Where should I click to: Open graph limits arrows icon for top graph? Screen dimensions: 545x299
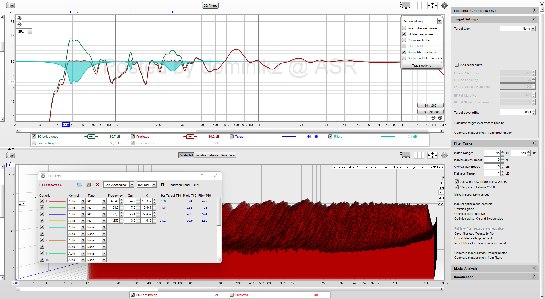(432, 5)
